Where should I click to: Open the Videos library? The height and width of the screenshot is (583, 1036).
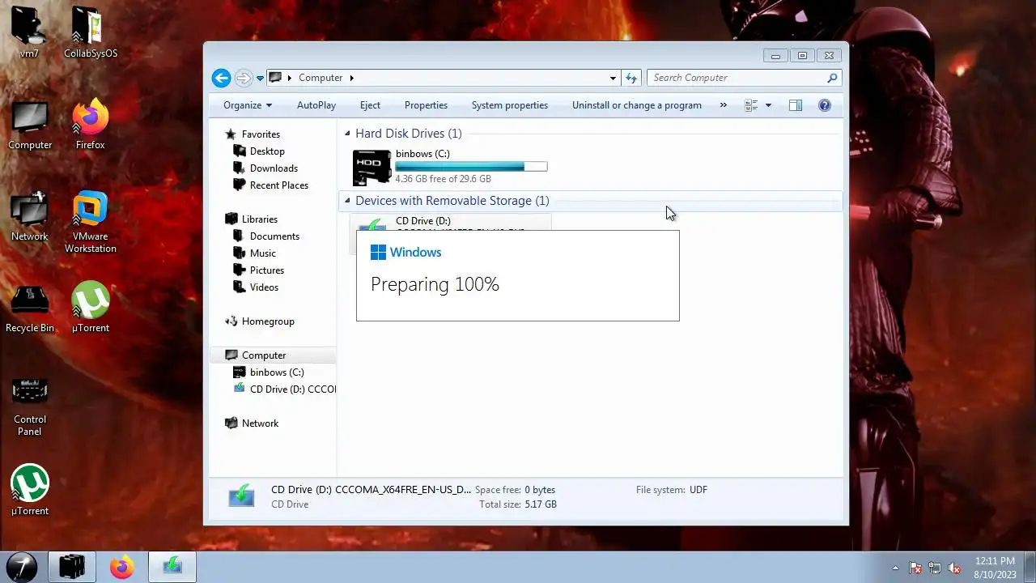point(264,287)
